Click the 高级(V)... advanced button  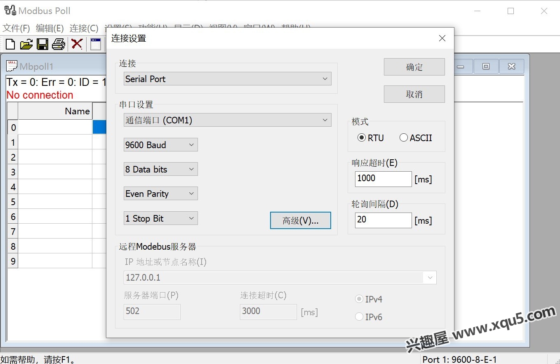coord(300,220)
